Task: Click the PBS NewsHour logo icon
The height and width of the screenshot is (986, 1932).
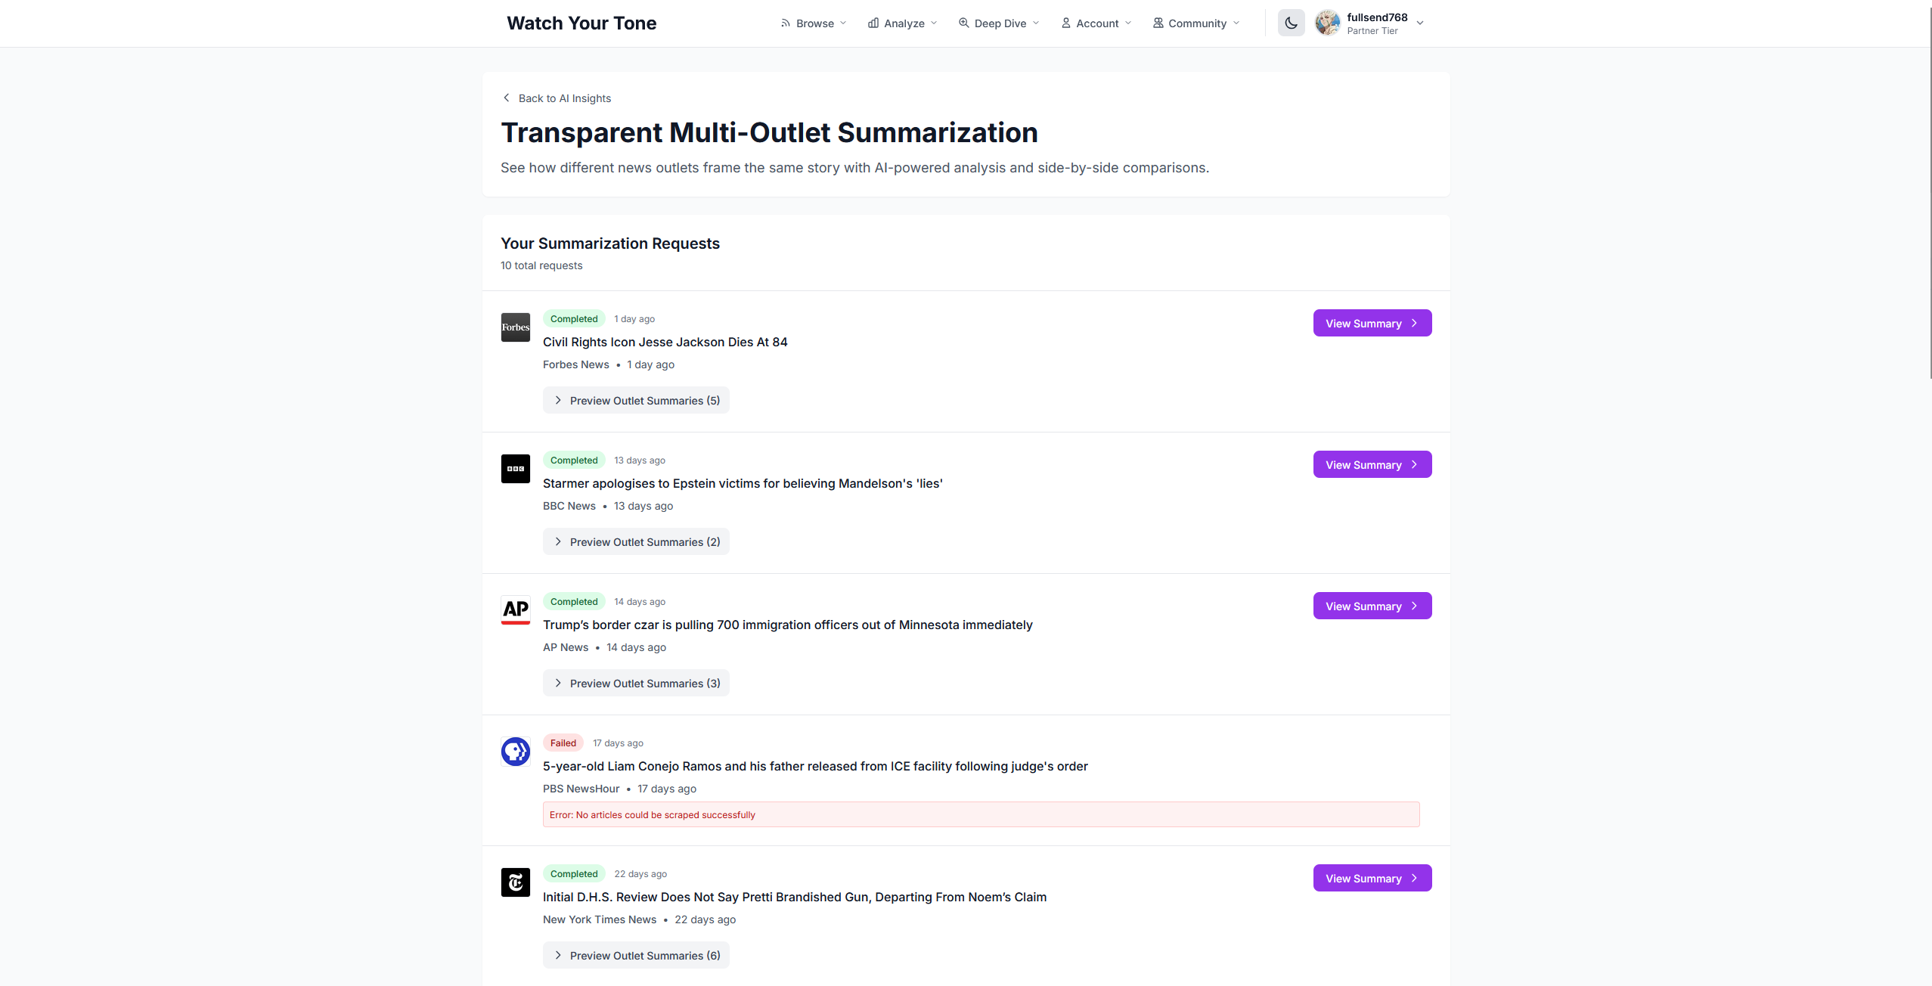Action: click(516, 752)
